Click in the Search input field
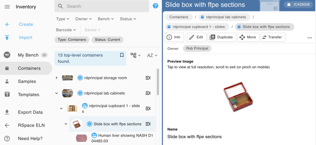The height and width of the screenshot is (145, 316). point(102,6)
